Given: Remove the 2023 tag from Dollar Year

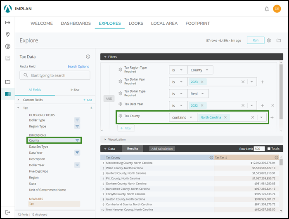Looking at the screenshot, I should 202,82.
